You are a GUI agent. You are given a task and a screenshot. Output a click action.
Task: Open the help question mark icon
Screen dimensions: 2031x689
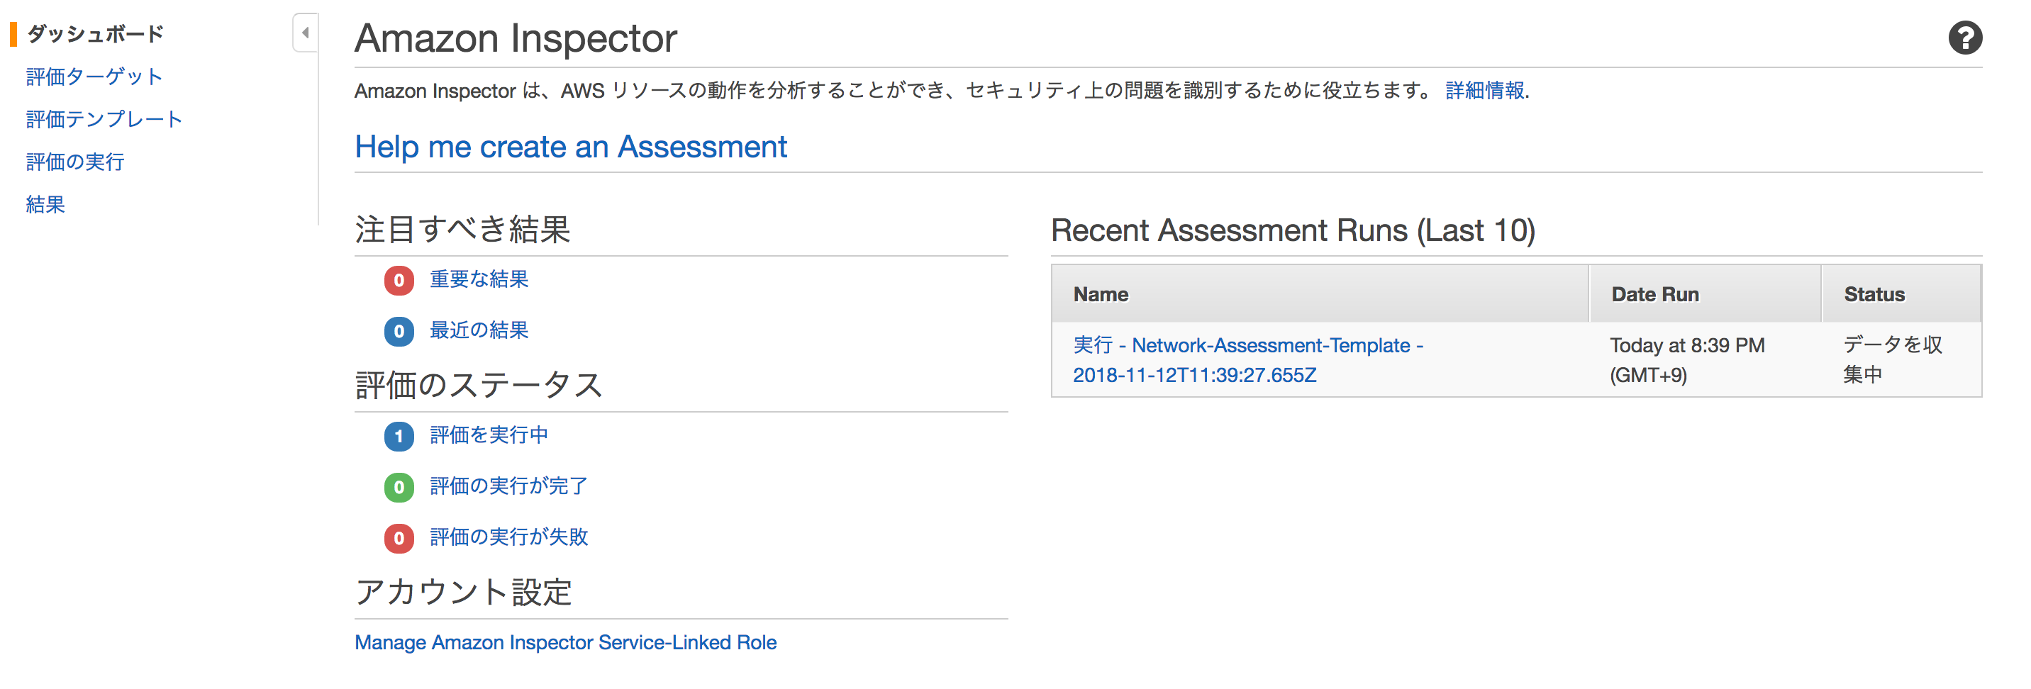click(1965, 38)
